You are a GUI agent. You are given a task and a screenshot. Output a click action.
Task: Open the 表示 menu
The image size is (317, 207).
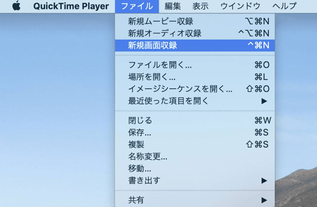click(200, 6)
